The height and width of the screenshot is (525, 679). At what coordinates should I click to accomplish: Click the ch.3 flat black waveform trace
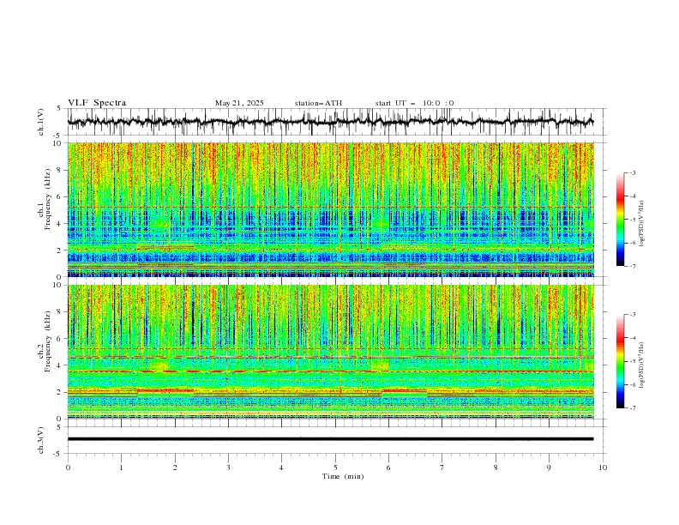331,439
